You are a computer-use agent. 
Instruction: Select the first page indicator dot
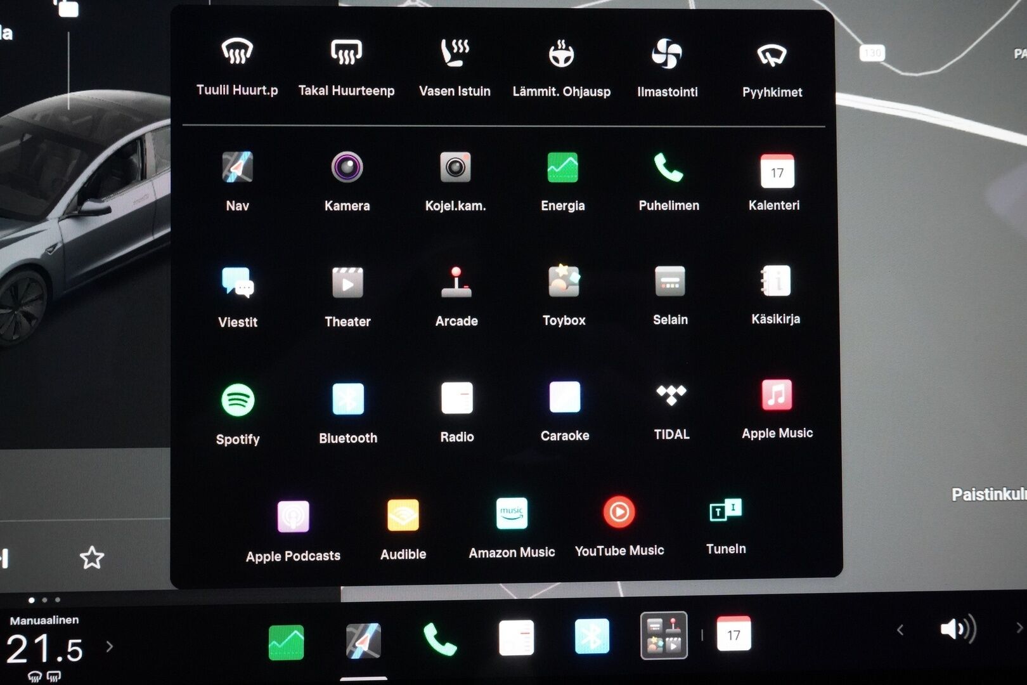[x=32, y=600]
